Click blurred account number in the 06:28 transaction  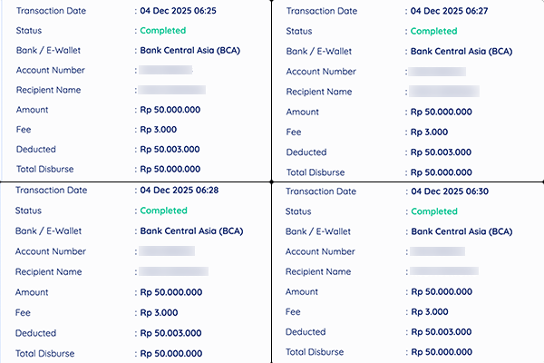click(168, 250)
